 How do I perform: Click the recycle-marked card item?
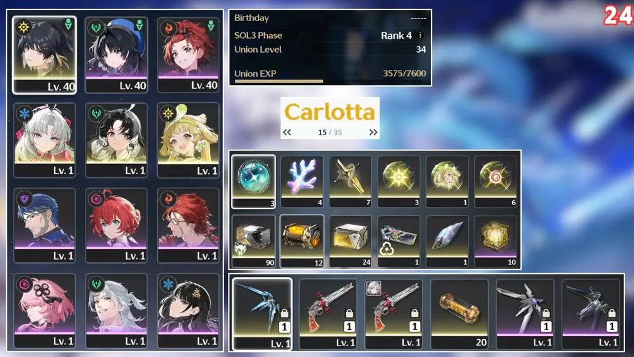399,241
